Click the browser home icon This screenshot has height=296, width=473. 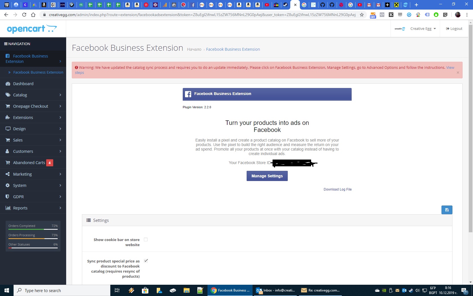click(33, 15)
